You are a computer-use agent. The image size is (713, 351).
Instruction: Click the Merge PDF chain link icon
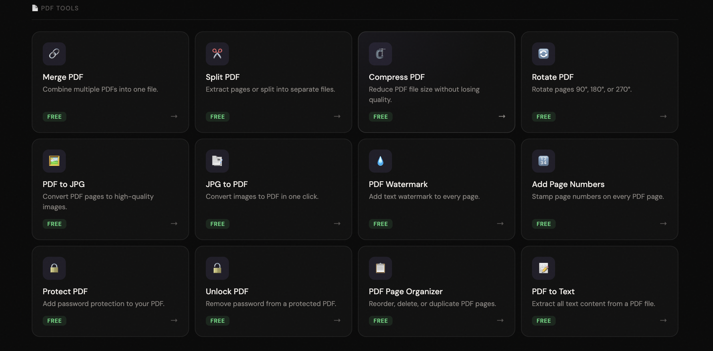(54, 54)
